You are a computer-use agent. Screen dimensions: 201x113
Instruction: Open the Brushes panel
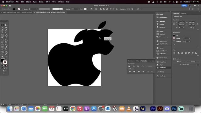pos(160,24)
